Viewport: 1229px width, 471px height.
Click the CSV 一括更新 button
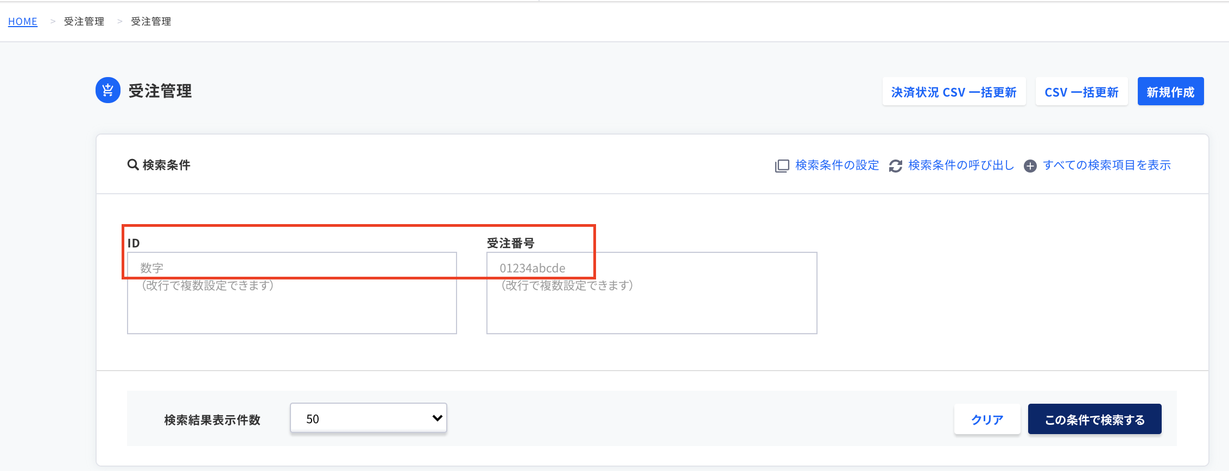1081,92
